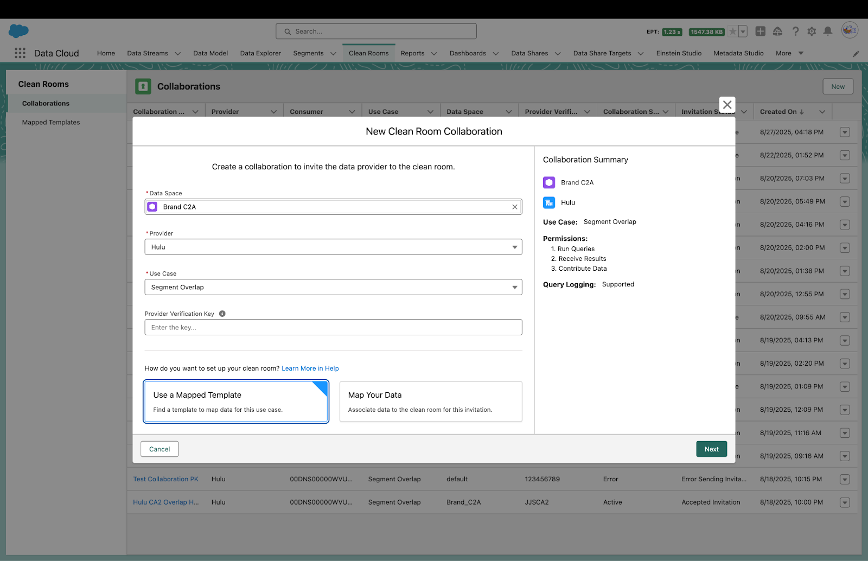Click the Provider Verification Key input field

tap(333, 327)
